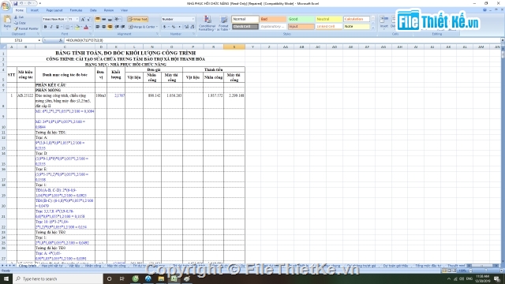
Task: Cut the selected cells
Action: pos(19,17)
